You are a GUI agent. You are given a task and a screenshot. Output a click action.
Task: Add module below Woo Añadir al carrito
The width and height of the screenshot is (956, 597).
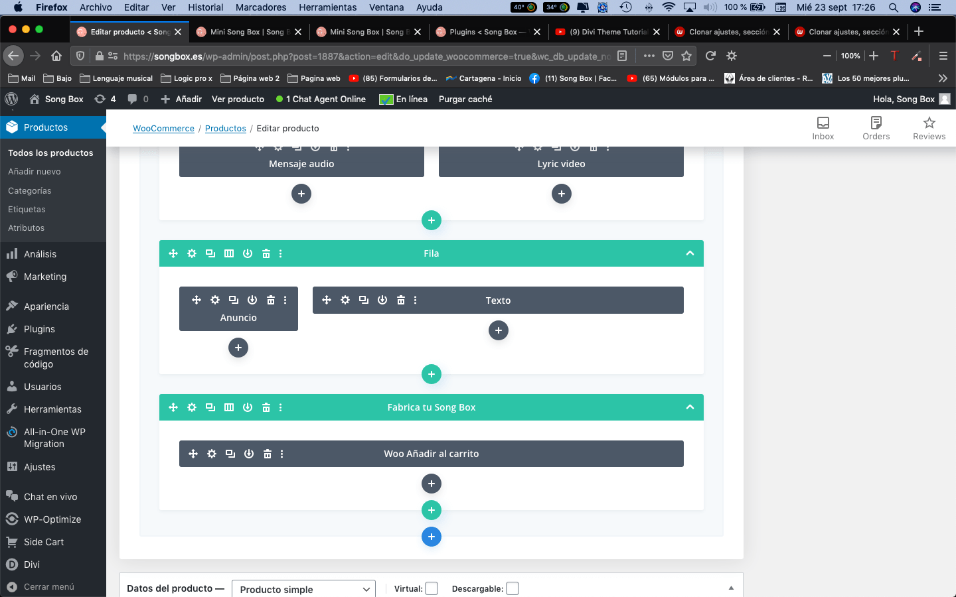point(432,484)
